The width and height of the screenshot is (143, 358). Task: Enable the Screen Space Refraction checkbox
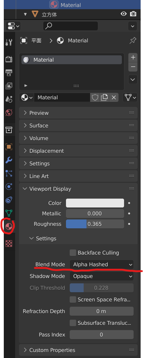tap(73, 299)
